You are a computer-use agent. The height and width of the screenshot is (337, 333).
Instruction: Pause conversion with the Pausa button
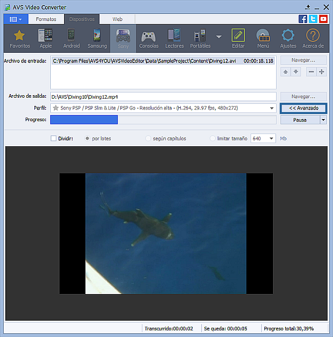[300, 120]
